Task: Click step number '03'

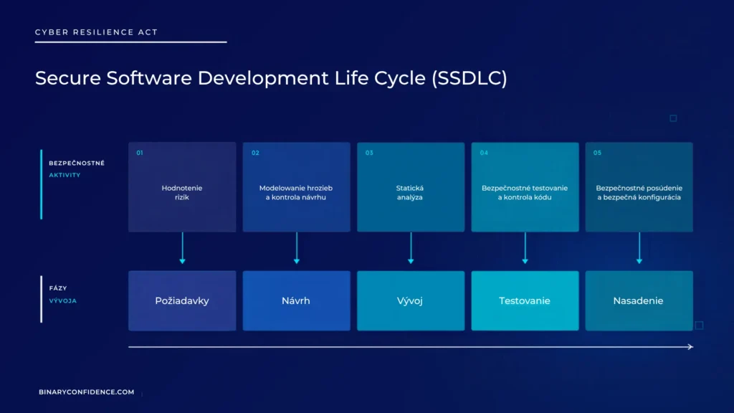Action: pos(369,153)
